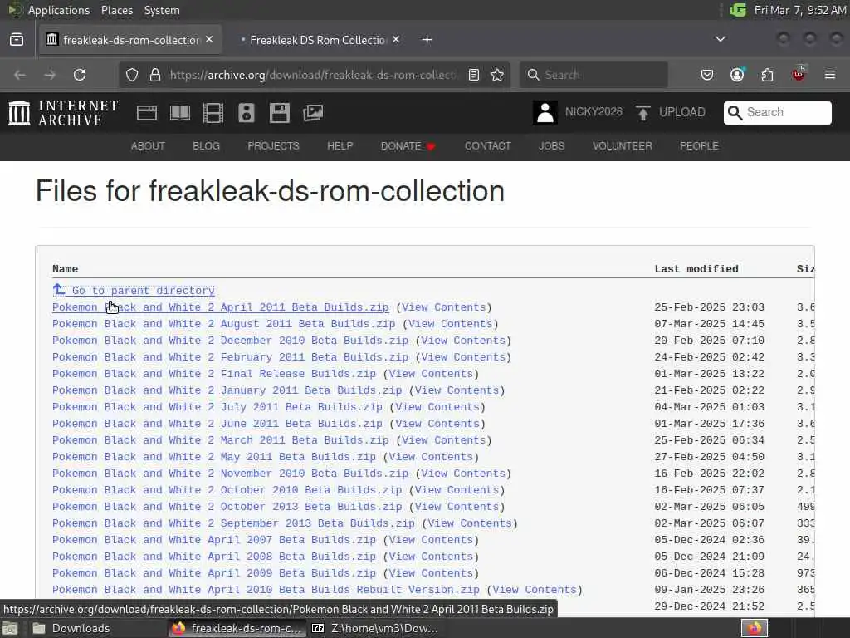Download Black and White 2 August 2011 zip

224,324
